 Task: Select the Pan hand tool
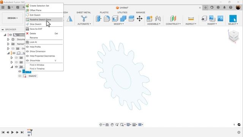(112, 124)
